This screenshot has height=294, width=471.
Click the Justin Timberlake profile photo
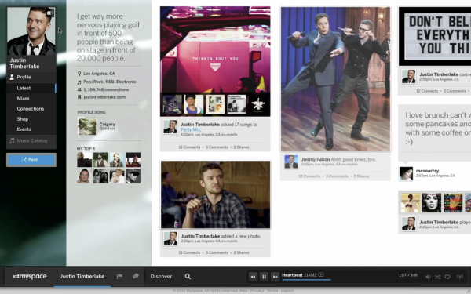pyautogui.click(x=31, y=31)
